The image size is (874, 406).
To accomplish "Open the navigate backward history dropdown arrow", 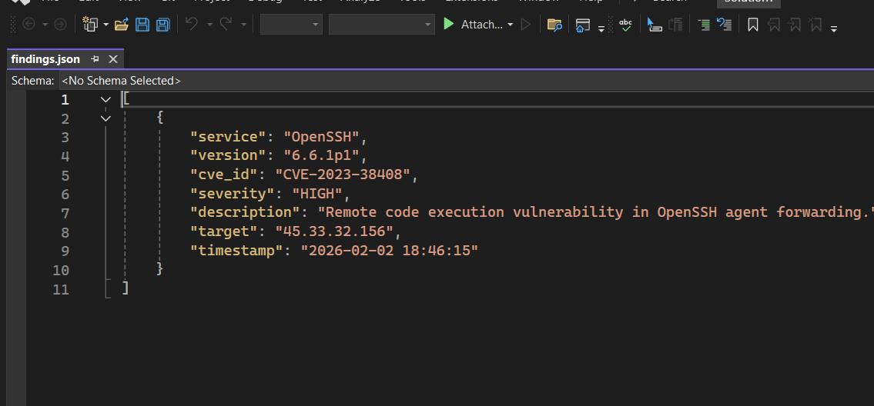I will pos(45,25).
